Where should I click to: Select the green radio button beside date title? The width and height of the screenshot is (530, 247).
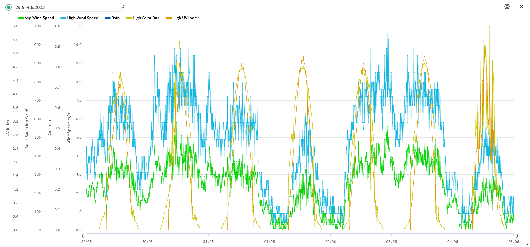pos(9,7)
